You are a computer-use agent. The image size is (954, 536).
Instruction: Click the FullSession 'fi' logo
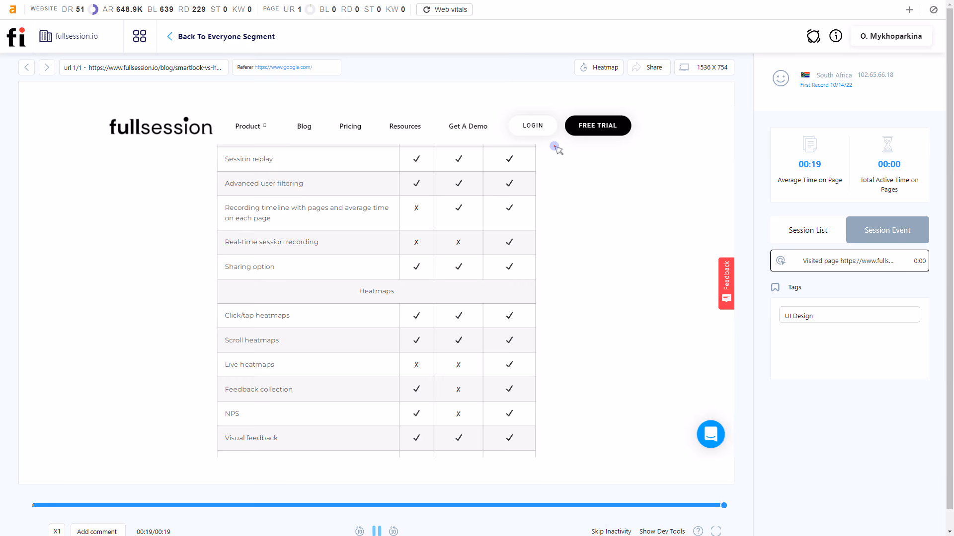click(x=16, y=36)
